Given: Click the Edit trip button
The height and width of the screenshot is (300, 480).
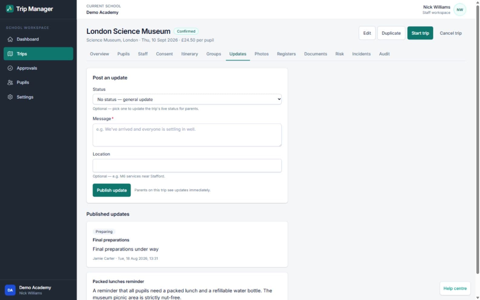Looking at the screenshot, I should pyautogui.click(x=367, y=33).
